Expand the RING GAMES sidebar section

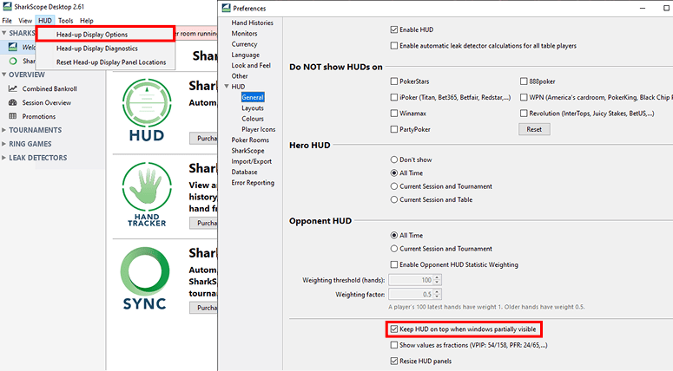[3, 144]
